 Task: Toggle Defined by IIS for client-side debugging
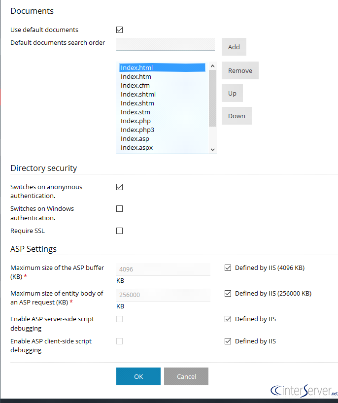point(228,341)
